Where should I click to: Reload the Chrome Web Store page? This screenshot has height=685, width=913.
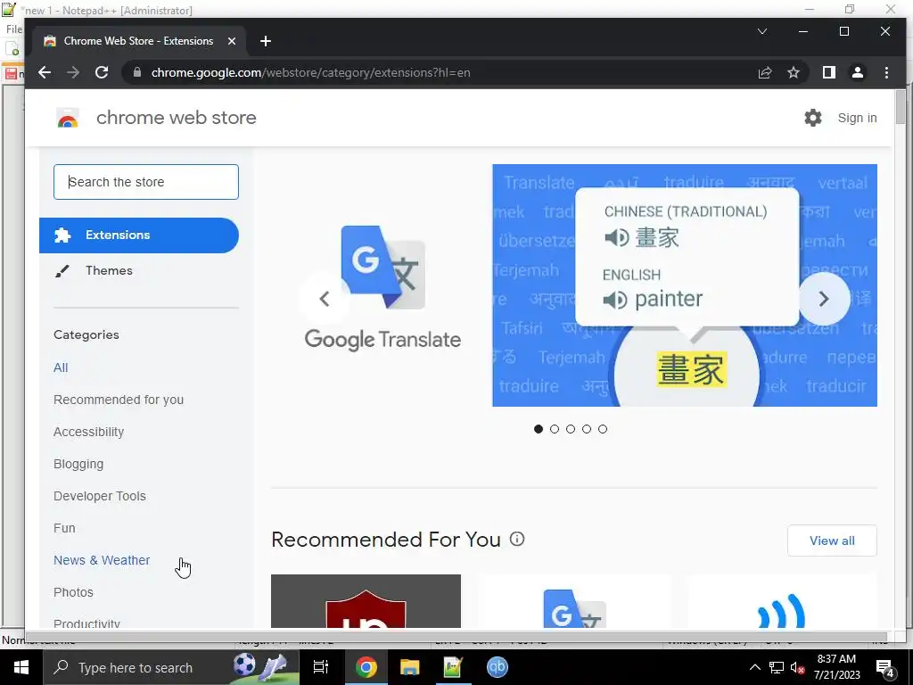tap(102, 72)
